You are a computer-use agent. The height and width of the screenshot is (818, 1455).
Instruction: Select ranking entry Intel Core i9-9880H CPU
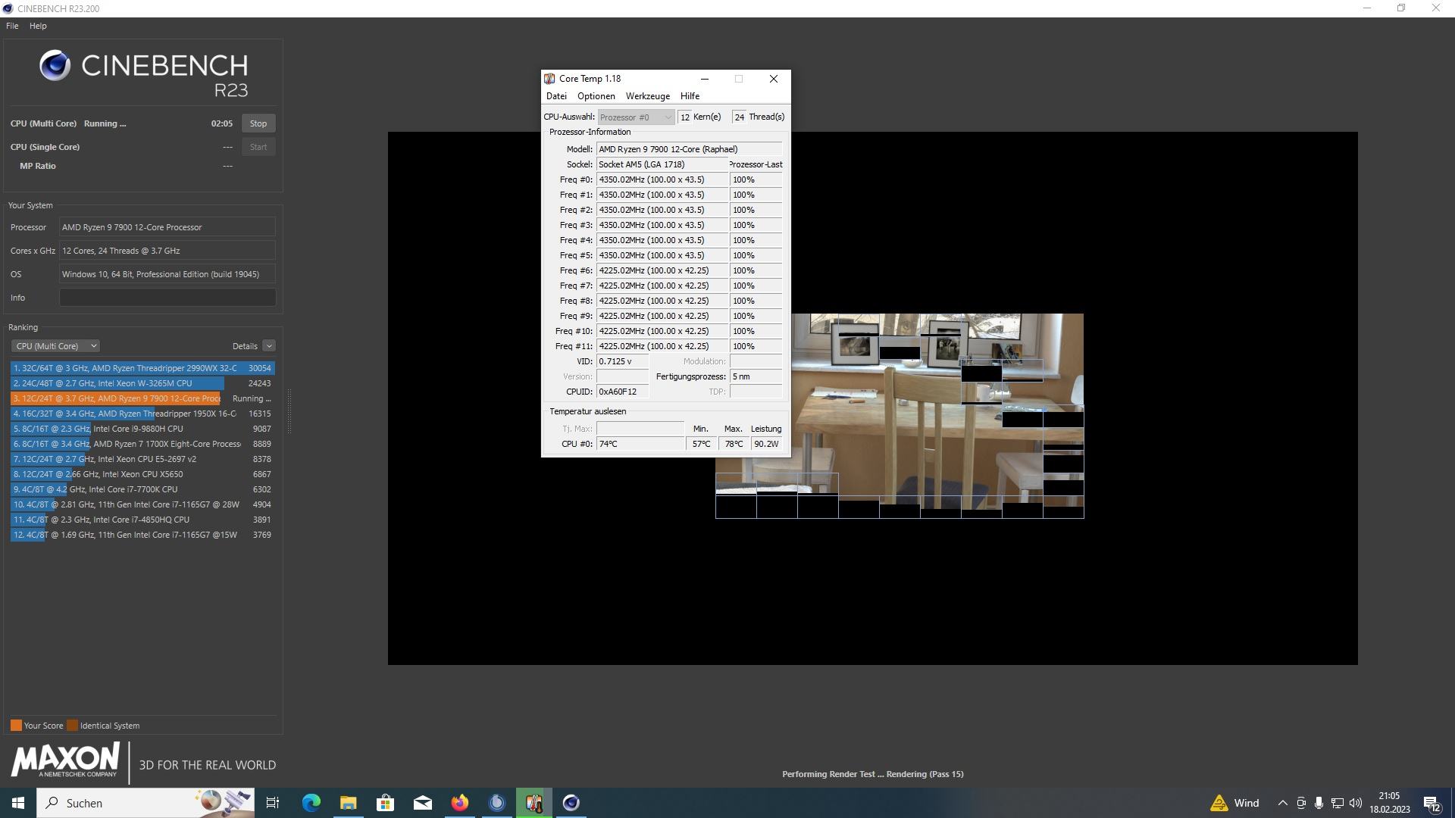(x=142, y=429)
